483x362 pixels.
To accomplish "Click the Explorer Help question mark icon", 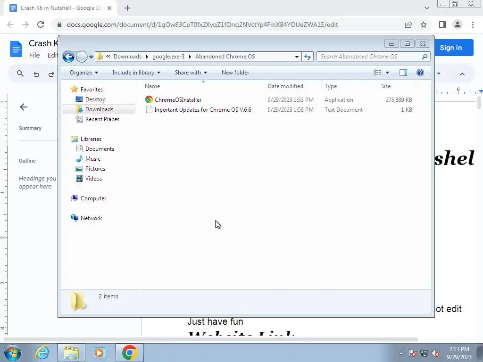I will click(x=420, y=73).
